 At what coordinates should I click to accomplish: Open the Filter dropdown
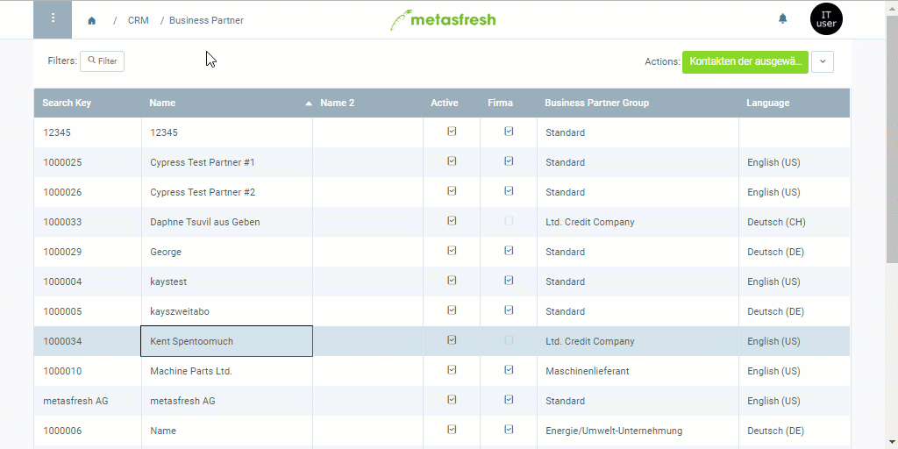click(x=102, y=61)
